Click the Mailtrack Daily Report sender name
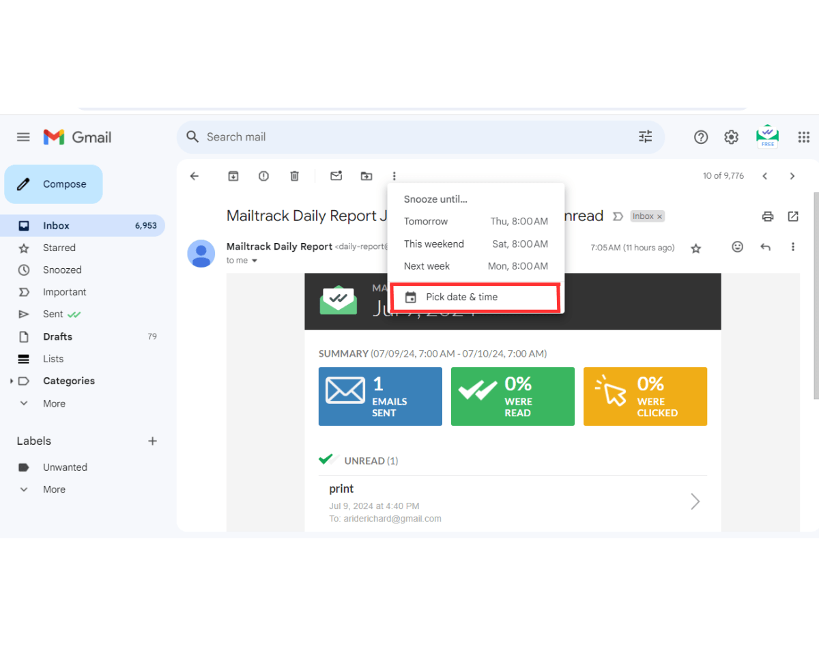Viewport: 819px width, 655px height. point(279,247)
